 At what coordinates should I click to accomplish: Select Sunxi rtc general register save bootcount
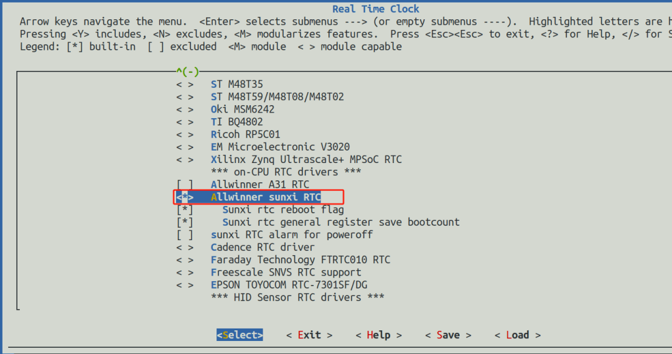click(x=341, y=222)
